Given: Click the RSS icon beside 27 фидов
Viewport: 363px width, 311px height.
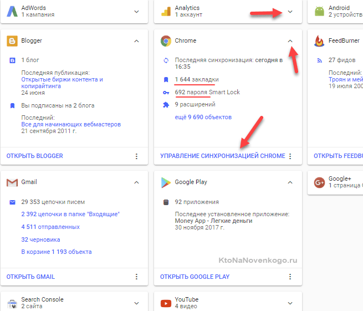Looking at the screenshot, I should 319,60.
